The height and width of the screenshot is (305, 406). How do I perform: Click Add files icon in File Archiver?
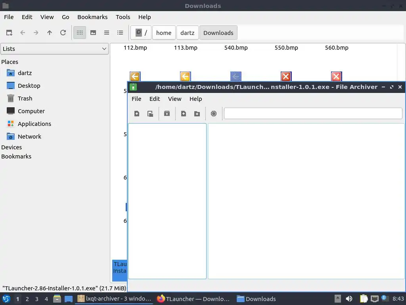[184, 114]
